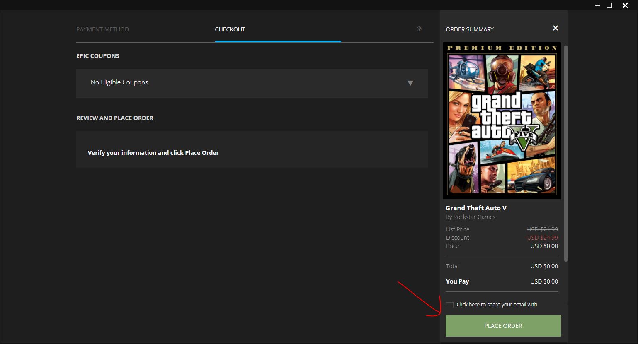Enable the share your email checkbox
This screenshot has height=344, width=638.
click(450, 305)
